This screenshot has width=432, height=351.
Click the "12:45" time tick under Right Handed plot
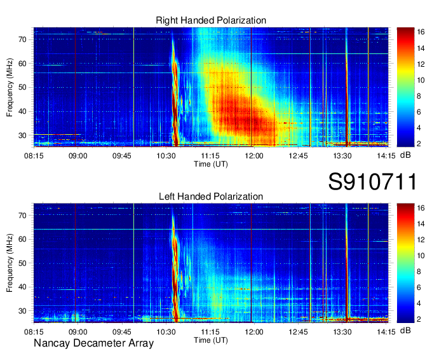coord(298,156)
